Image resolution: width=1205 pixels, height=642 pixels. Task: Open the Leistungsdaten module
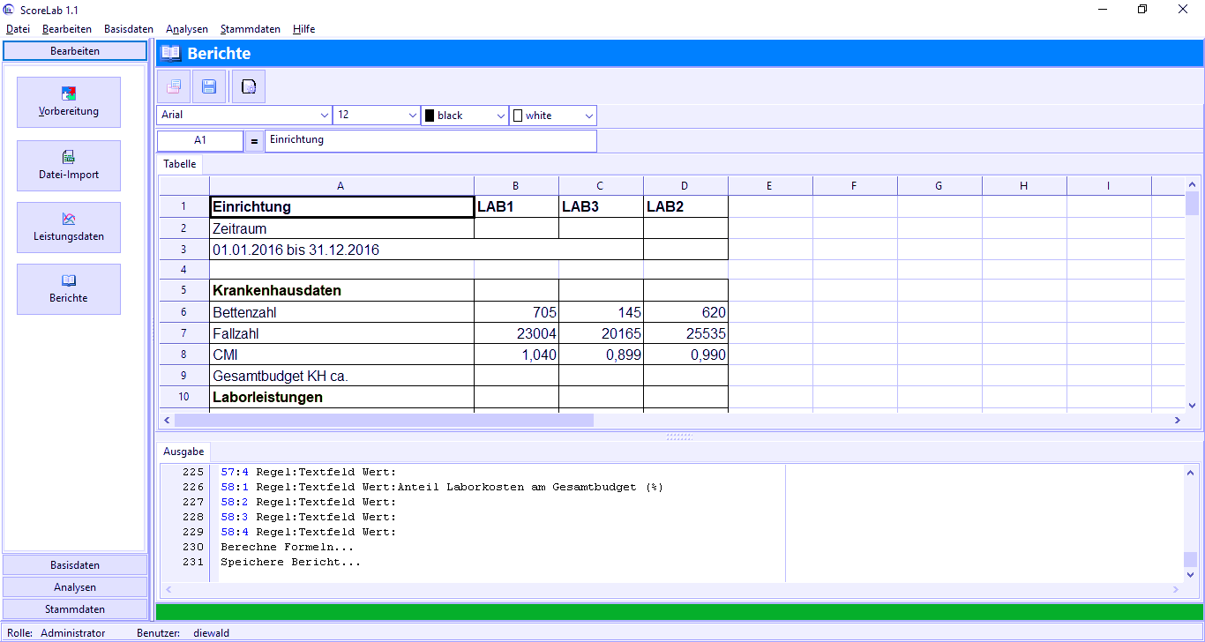point(68,227)
